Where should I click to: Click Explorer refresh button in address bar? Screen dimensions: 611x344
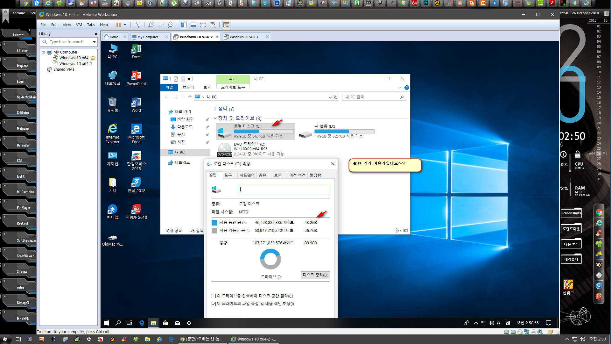tap(336, 97)
